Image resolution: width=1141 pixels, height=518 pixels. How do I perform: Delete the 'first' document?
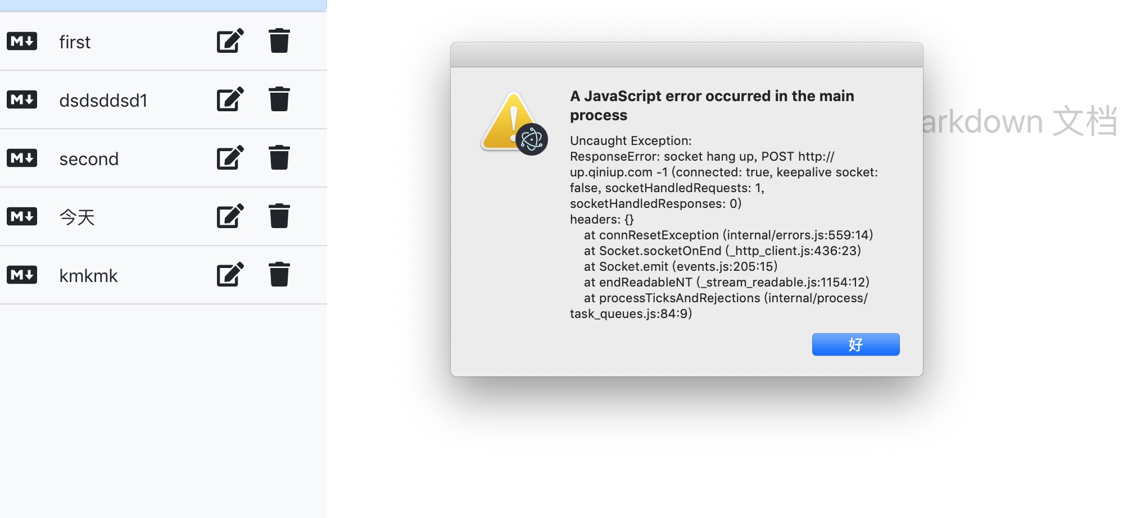point(279,40)
